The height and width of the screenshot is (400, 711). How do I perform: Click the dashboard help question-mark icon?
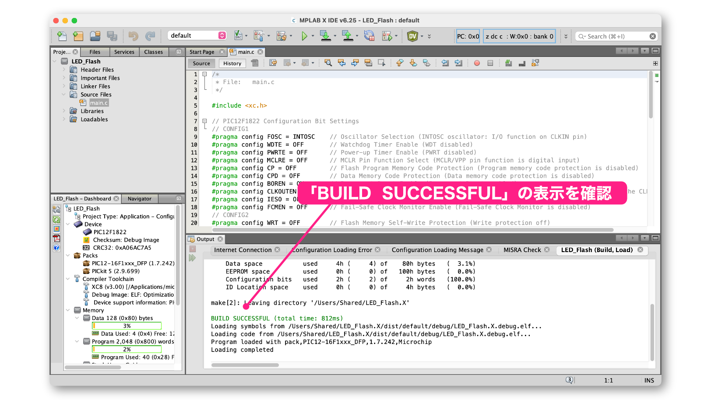(x=56, y=248)
